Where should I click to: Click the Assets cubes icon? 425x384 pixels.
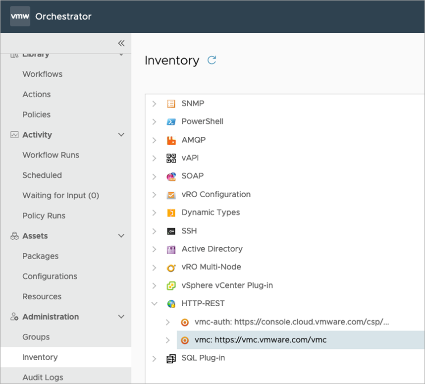coord(14,236)
